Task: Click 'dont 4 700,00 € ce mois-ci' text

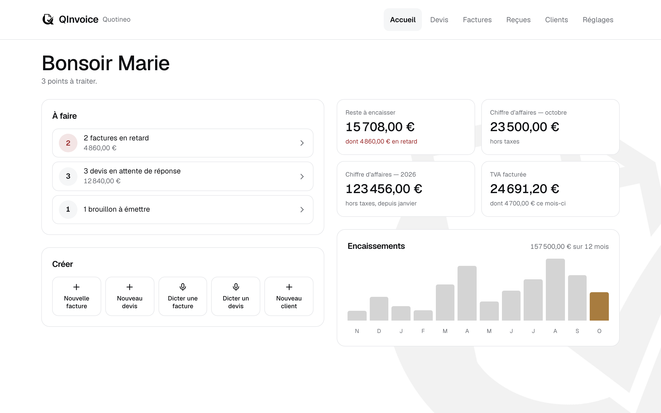Action: coord(528,203)
